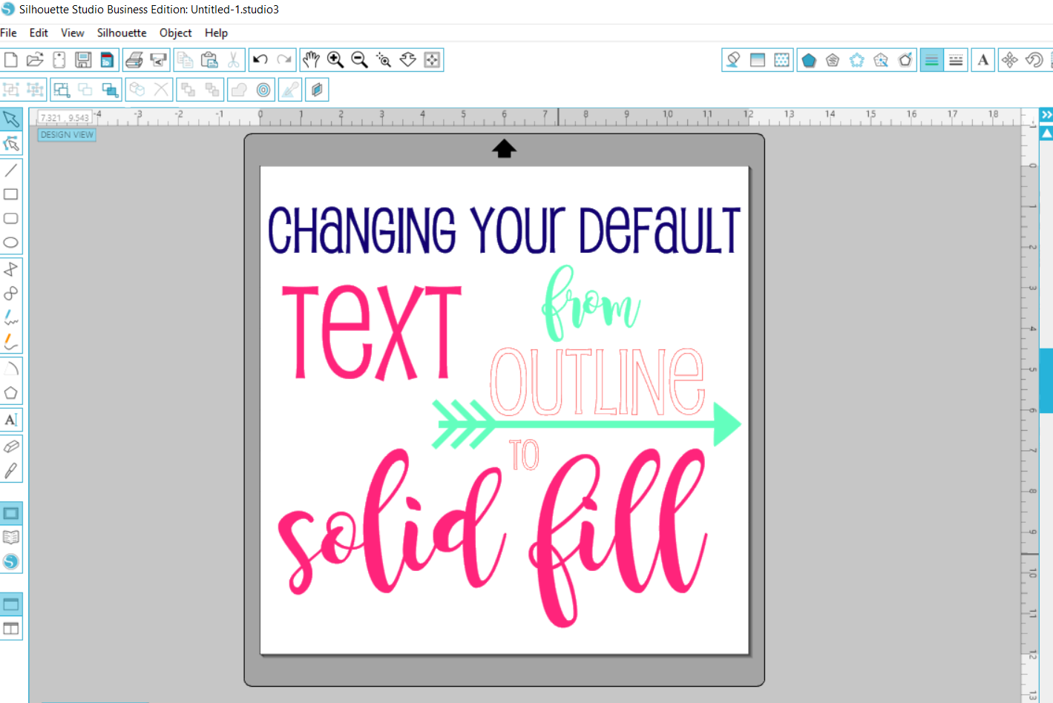
Task: Activate the zoom selection tool
Action: [384, 60]
